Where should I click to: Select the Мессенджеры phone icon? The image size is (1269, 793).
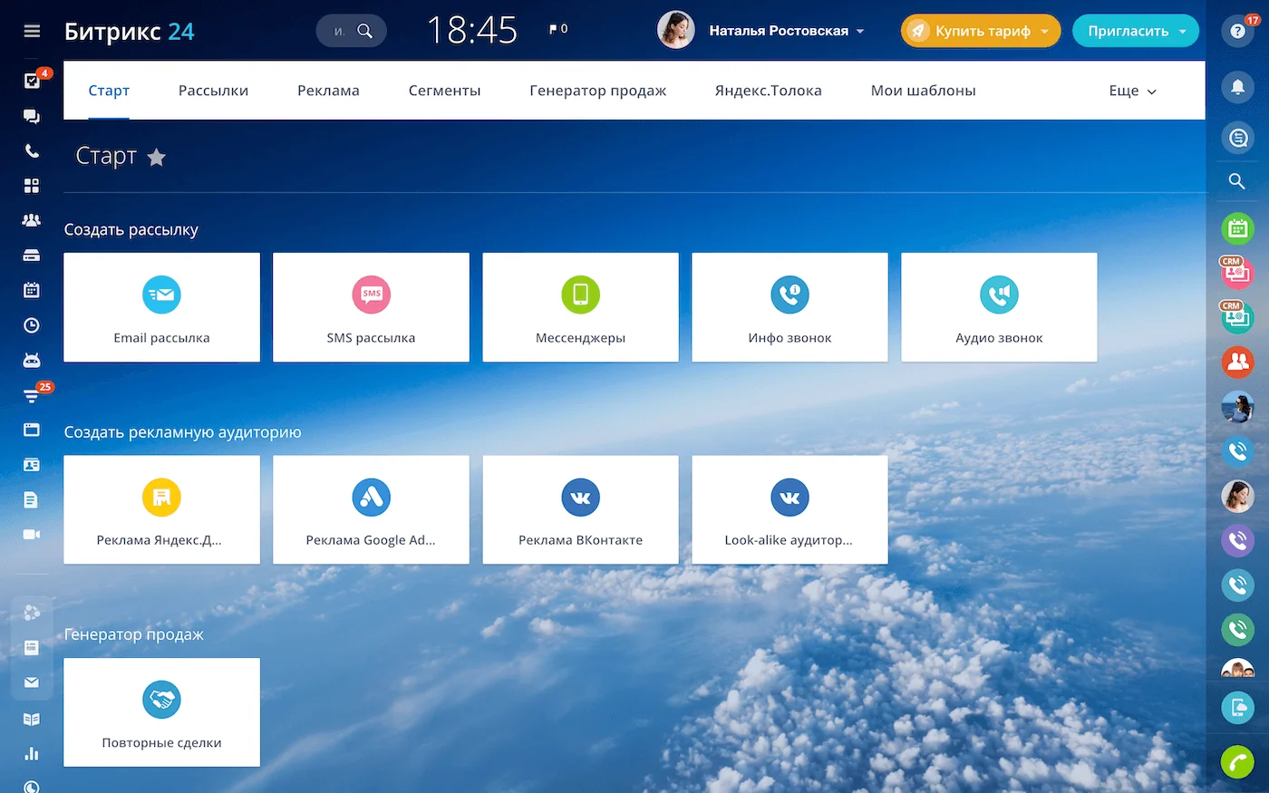(580, 295)
